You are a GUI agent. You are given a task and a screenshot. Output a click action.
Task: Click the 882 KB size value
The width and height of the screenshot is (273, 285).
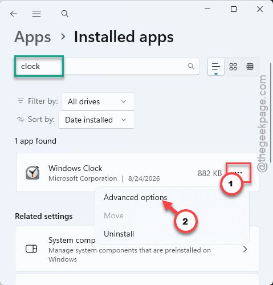click(x=210, y=173)
